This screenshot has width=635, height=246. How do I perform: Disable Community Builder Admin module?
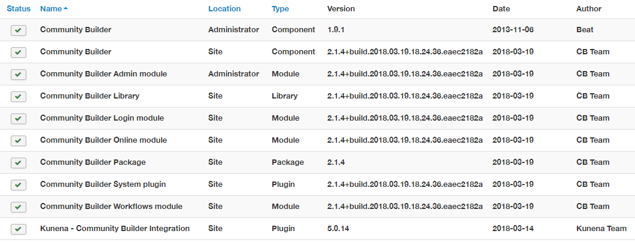tap(18, 75)
